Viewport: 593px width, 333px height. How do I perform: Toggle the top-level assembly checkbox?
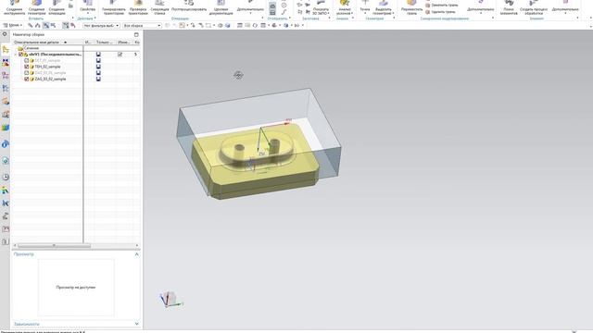(x=20, y=55)
